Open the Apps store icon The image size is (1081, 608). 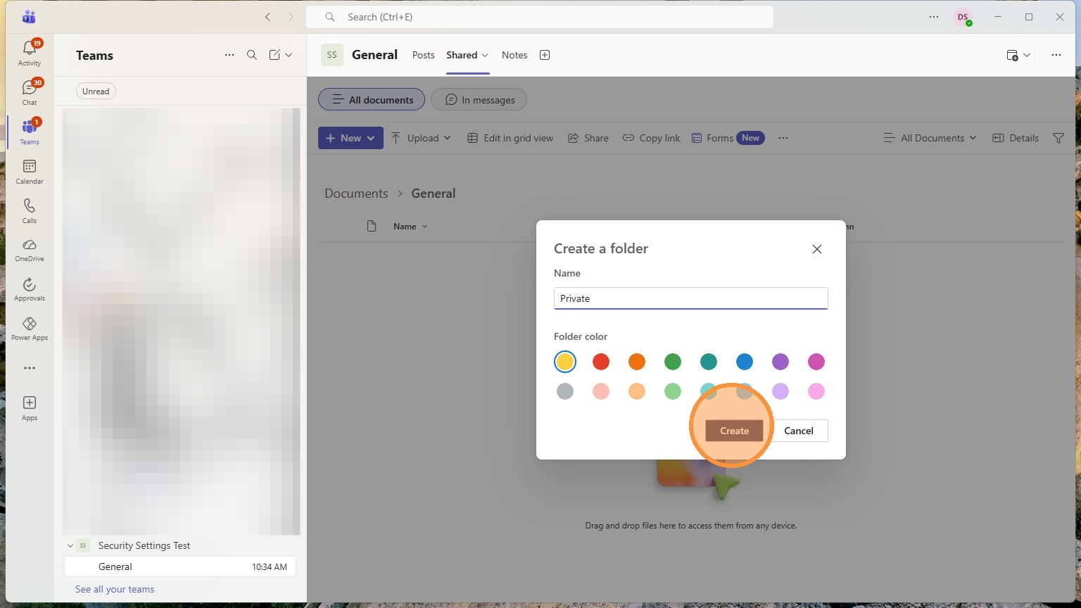[30, 407]
